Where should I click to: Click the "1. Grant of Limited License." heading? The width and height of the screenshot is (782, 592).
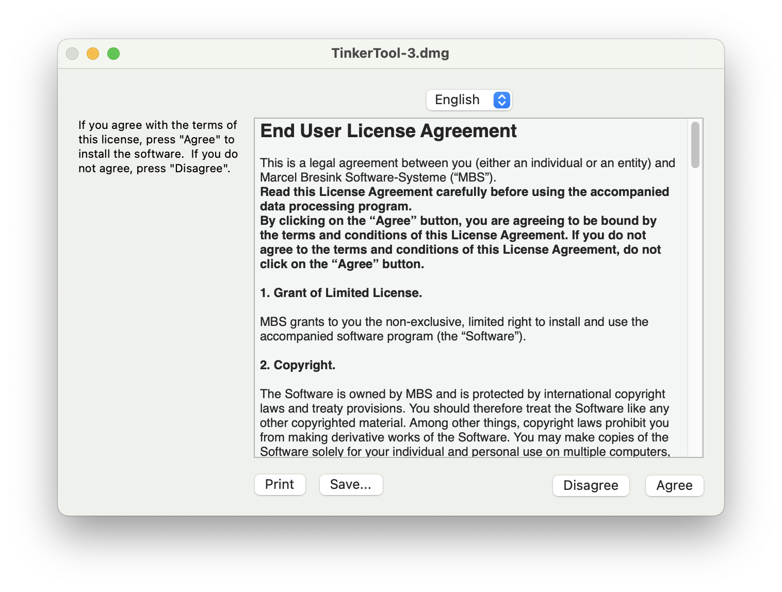[x=341, y=293]
